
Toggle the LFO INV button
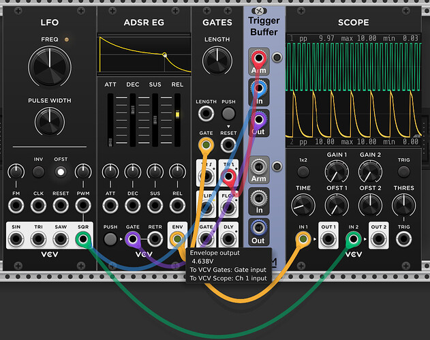click(38, 172)
